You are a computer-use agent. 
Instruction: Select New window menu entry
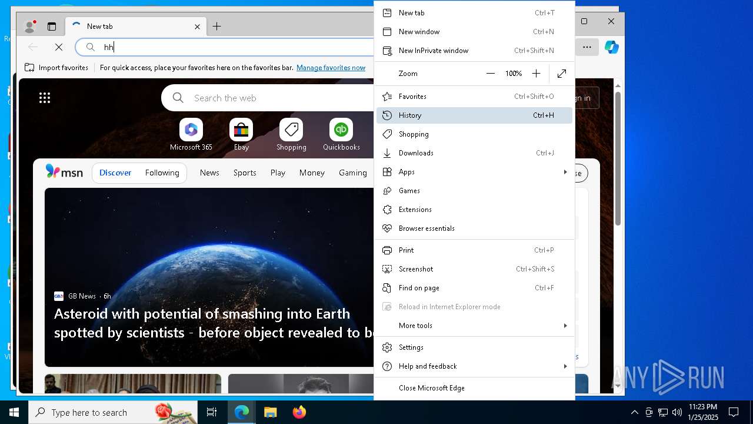(474, 32)
